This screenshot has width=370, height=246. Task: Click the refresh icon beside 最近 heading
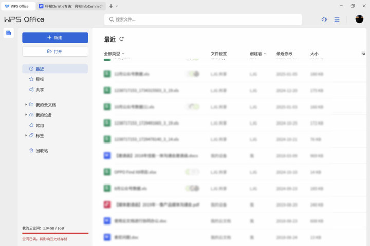pos(121,39)
